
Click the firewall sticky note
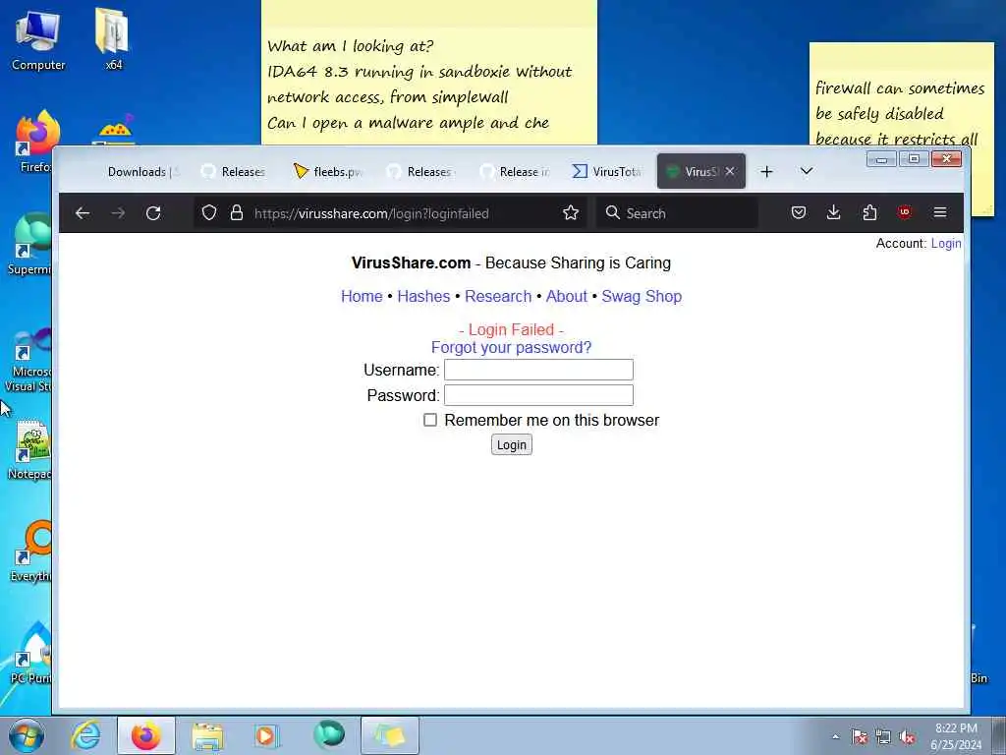[x=902, y=95]
